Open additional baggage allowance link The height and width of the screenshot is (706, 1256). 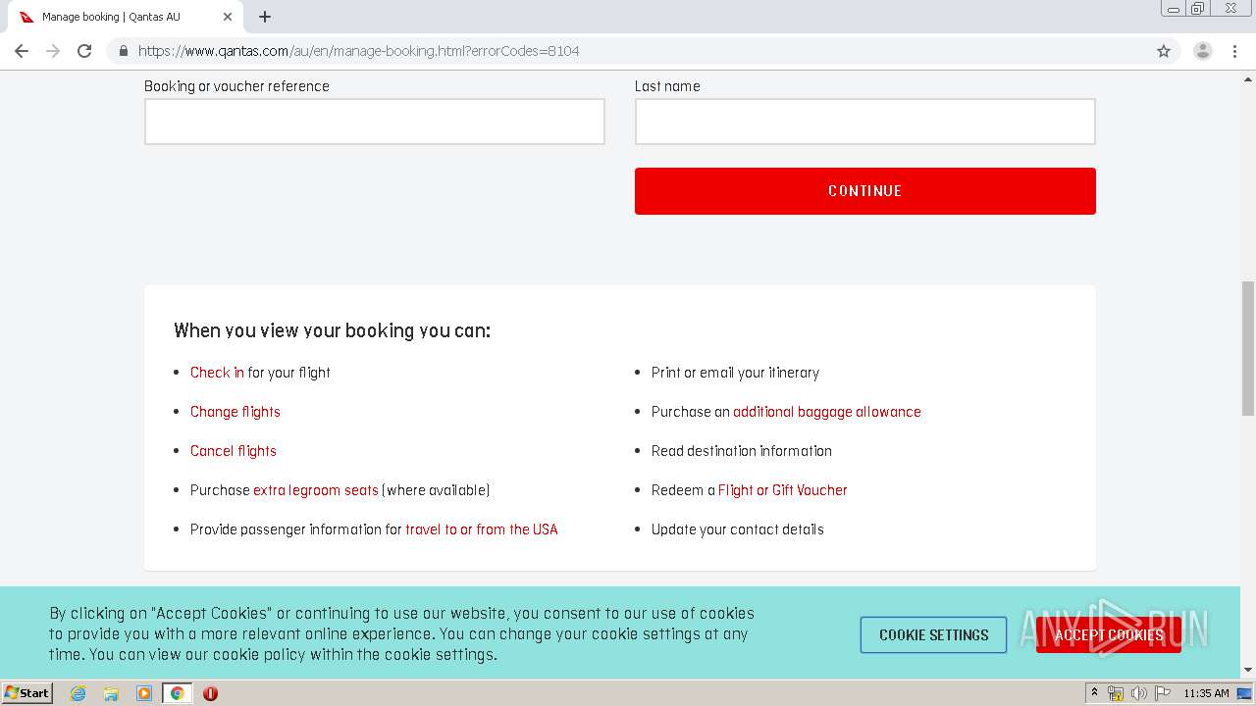pyautogui.click(x=827, y=412)
